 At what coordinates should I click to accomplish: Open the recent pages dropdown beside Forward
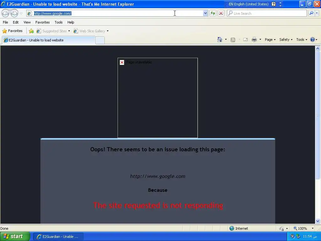coord(21,13)
